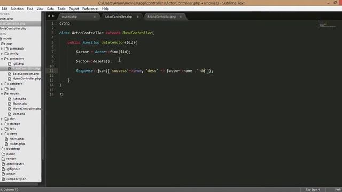Click the sidebar vertical scrollbar

coord(43,87)
